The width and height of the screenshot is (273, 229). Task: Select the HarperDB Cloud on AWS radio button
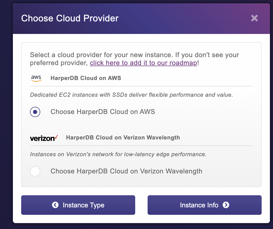[x=35, y=112]
